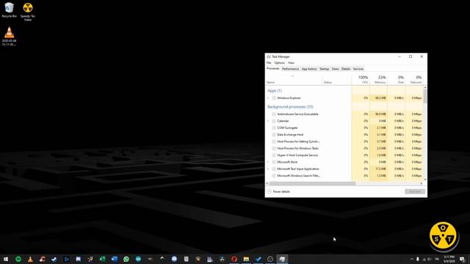
Task: Click the Task Manager title bar icon
Action: coord(269,56)
